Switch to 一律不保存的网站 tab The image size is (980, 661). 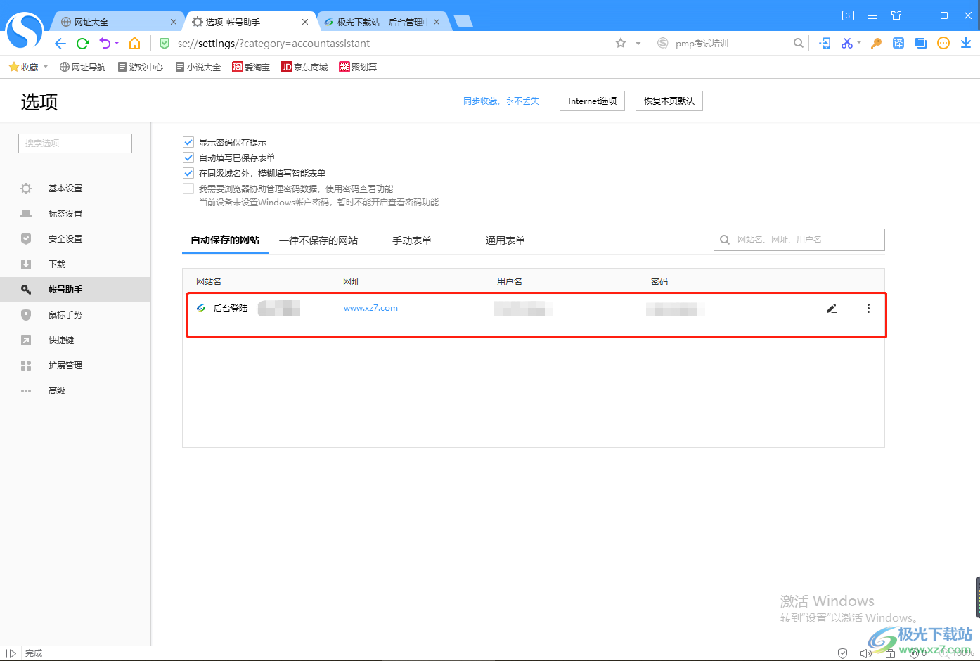coord(318,240)
